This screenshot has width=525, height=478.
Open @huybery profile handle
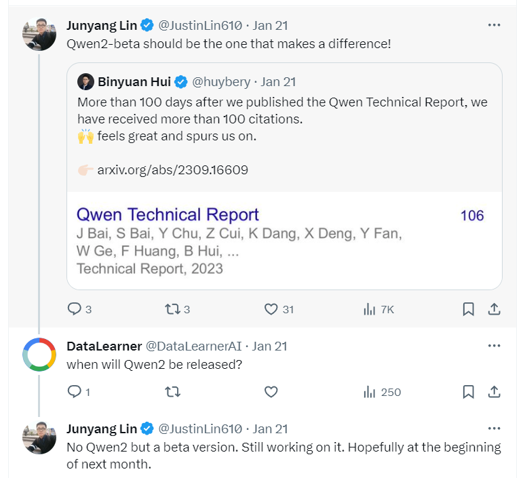click(221, 81)
